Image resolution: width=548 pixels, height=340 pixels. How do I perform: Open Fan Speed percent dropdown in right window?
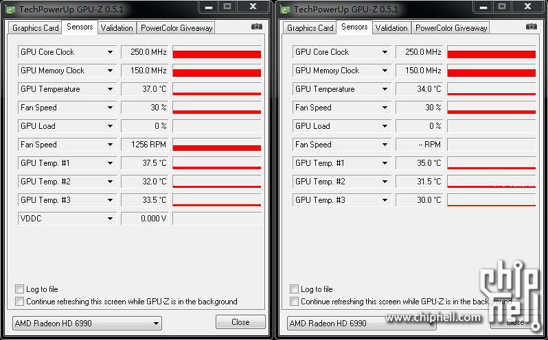click(342, 108)
